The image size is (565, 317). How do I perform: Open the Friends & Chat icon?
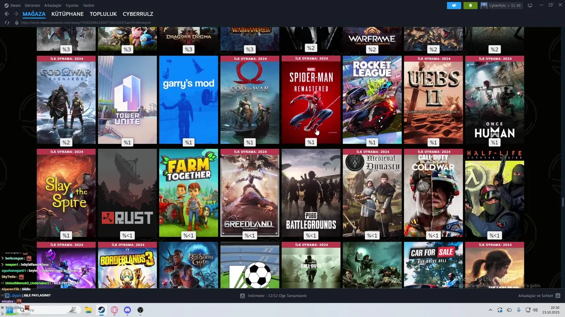pyautogui.click(x=558, y=296)
